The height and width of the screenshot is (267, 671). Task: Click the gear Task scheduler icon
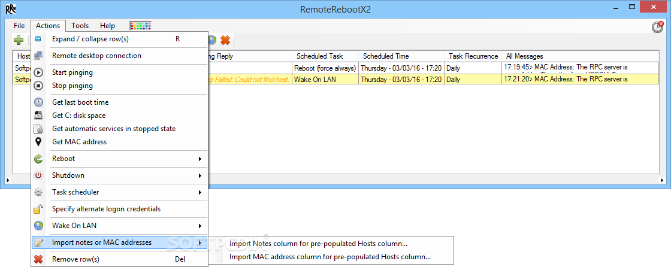38,192
